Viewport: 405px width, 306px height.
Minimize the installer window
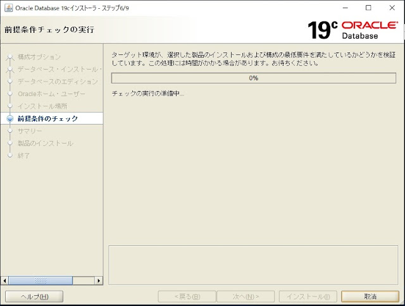tap(346, 8)
